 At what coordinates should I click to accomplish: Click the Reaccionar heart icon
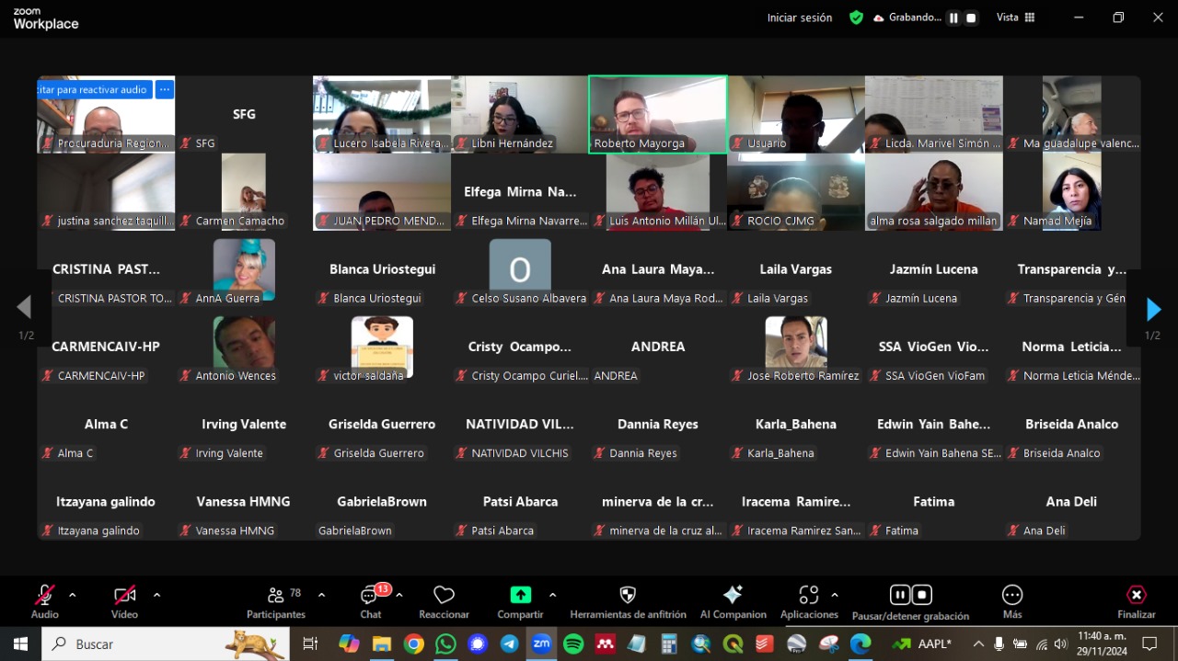click(444, 601)
